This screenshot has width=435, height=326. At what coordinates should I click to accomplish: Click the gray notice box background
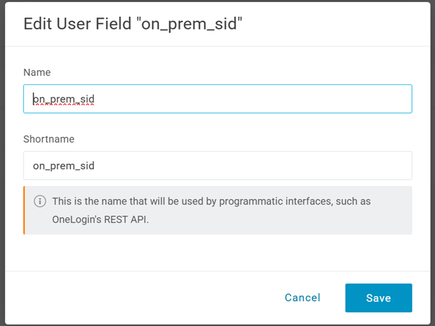tap(314, 222)
